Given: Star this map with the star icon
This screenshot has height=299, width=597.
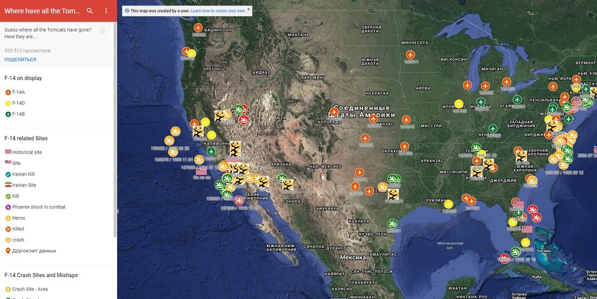Looking at the screenshot, I should click(x=103, y=31).
